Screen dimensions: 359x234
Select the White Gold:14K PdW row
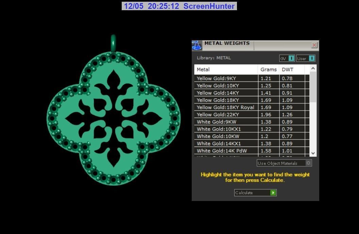click(x=252, y=151)
